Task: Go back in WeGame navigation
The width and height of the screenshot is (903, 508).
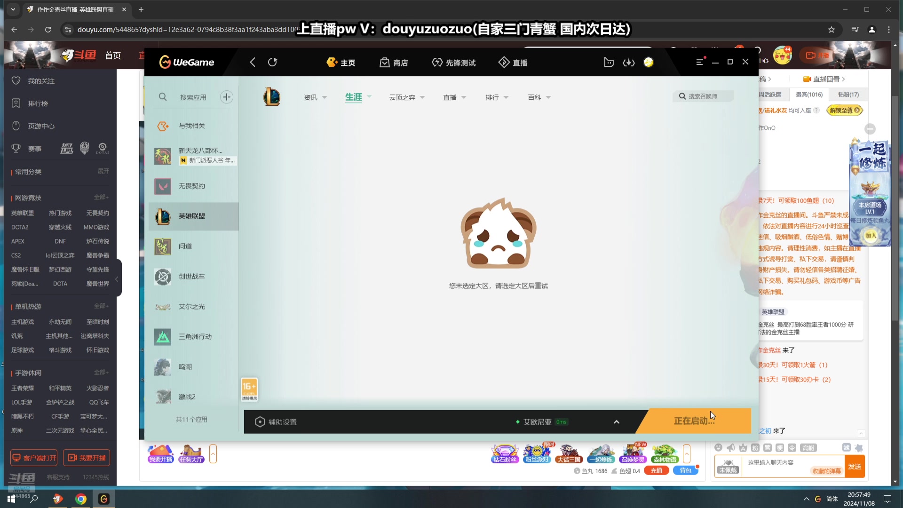Action: tap(253, 62)
